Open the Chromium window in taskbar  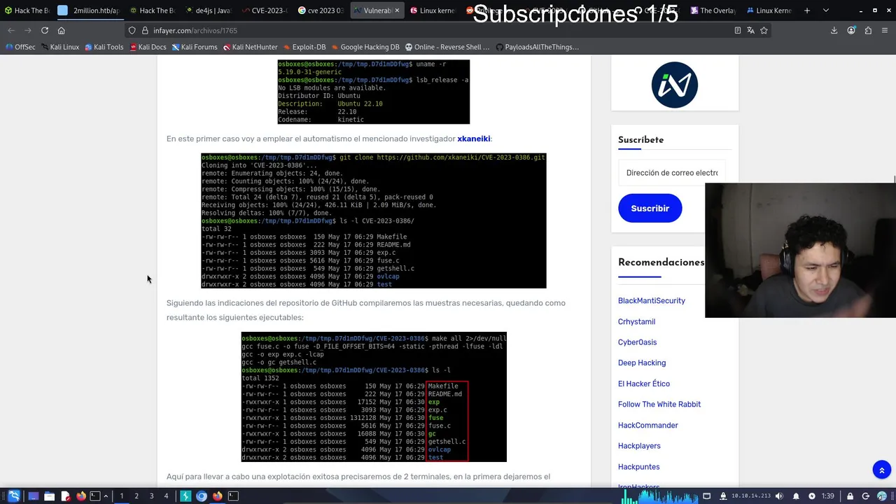[x=202, y=496]
